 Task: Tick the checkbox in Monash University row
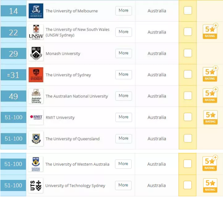tap(188, 53)
